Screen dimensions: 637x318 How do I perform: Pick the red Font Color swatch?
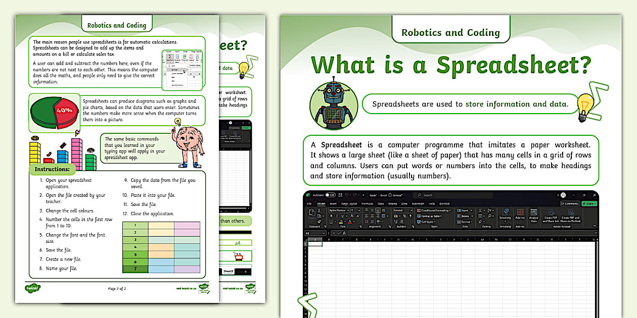349,222
